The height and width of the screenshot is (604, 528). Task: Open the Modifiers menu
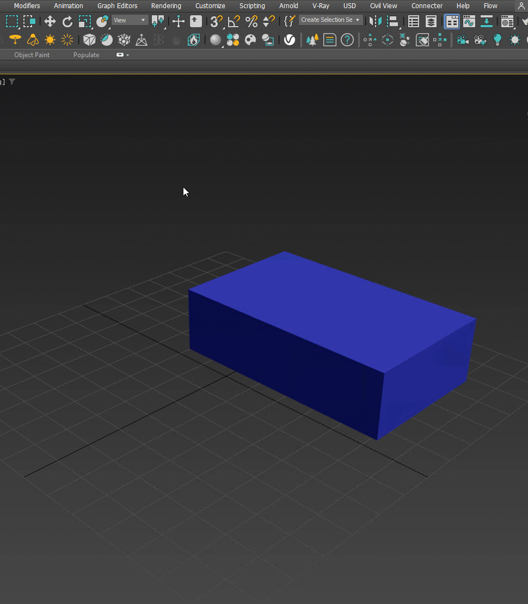point(27,6)
